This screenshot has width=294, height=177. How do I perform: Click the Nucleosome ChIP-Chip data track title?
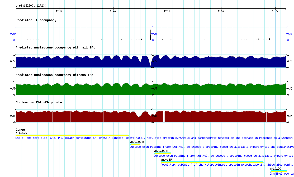[39, 102]
